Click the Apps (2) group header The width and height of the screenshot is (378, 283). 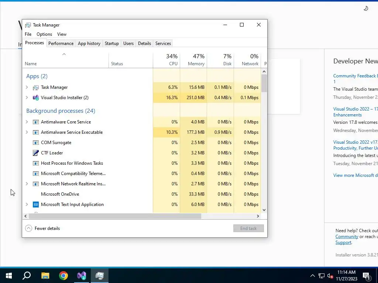37,76
